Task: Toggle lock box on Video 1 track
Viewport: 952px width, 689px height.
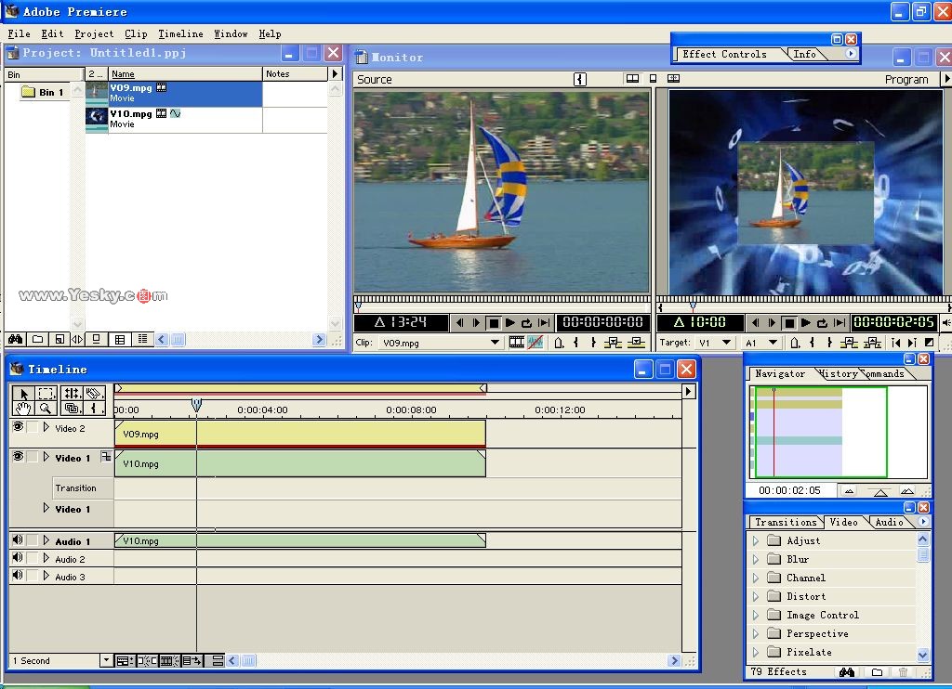Action: [x=33, y=457]
